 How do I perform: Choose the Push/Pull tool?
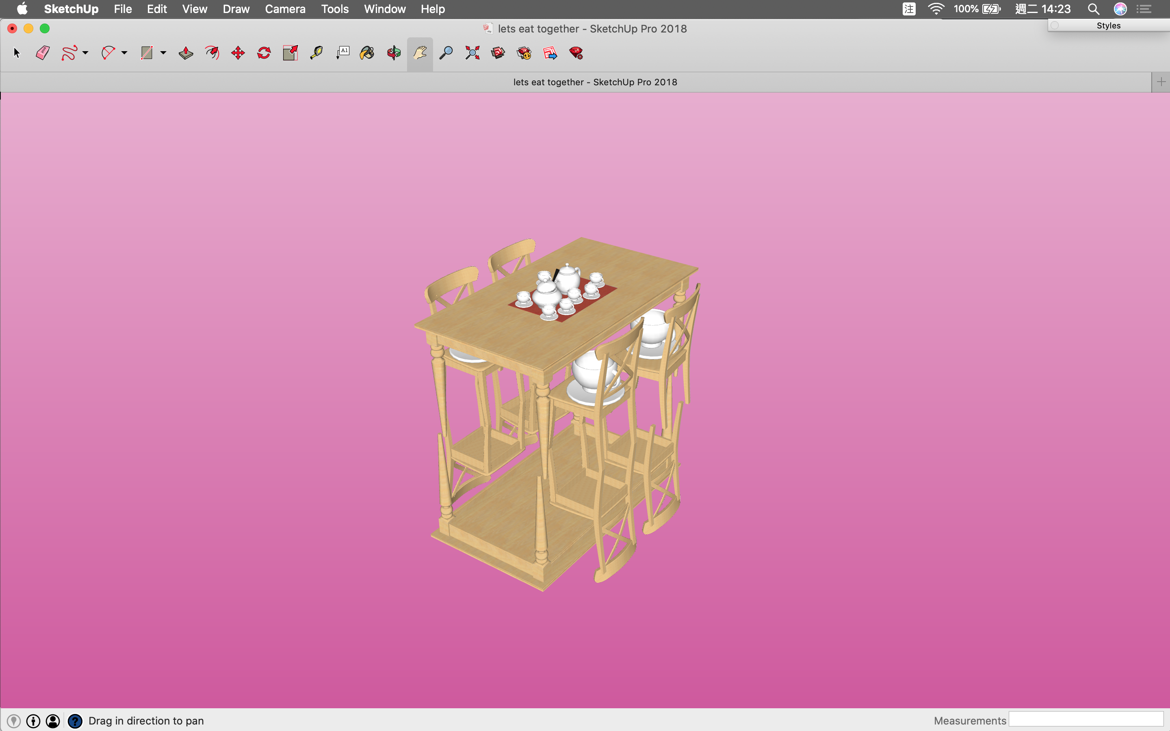click(186, 53)
